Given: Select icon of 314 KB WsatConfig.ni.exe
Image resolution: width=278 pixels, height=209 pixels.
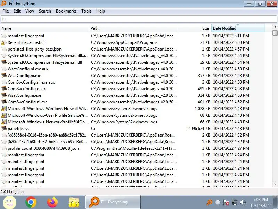Looking at the screenshot, I should pos(4,95).
